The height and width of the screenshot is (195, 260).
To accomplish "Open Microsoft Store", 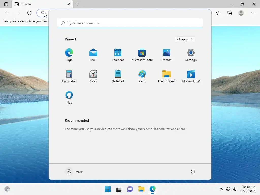I will (142, 55).
